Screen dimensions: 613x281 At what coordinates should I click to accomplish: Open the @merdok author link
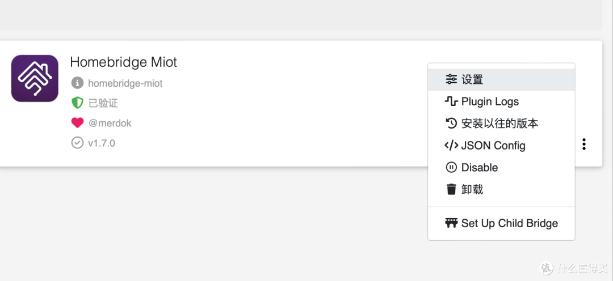[x=110, y=123]
